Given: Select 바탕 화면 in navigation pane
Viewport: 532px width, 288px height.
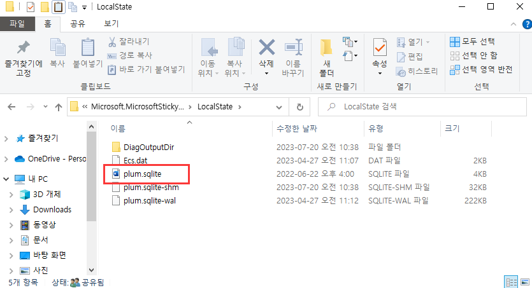Looking at the screenshot, I should [50, 255].
